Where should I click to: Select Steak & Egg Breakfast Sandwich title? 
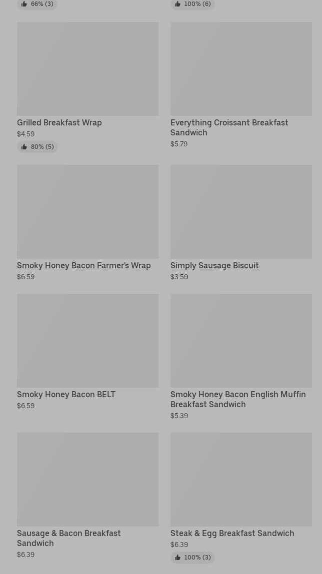(x=232, y=534)
